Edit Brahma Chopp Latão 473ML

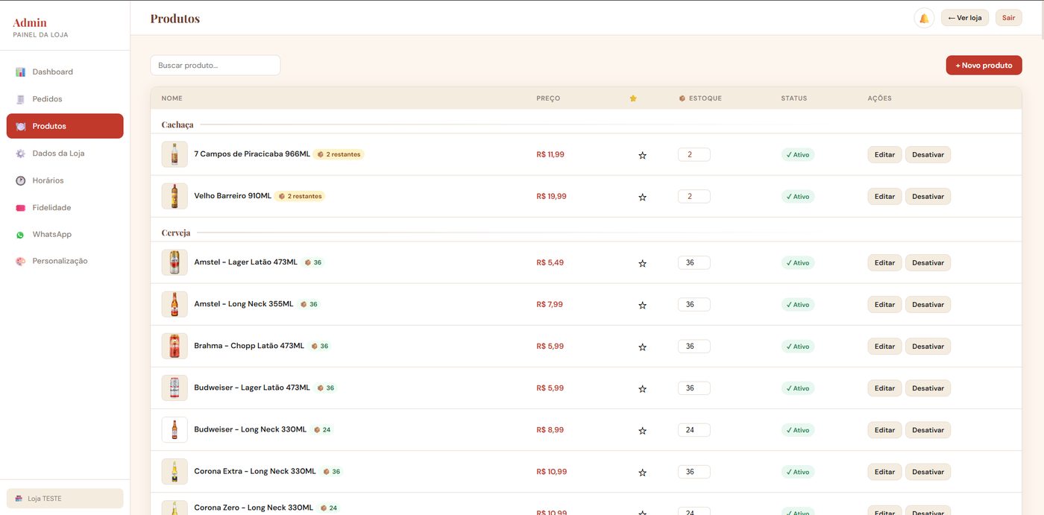point(884,347)
